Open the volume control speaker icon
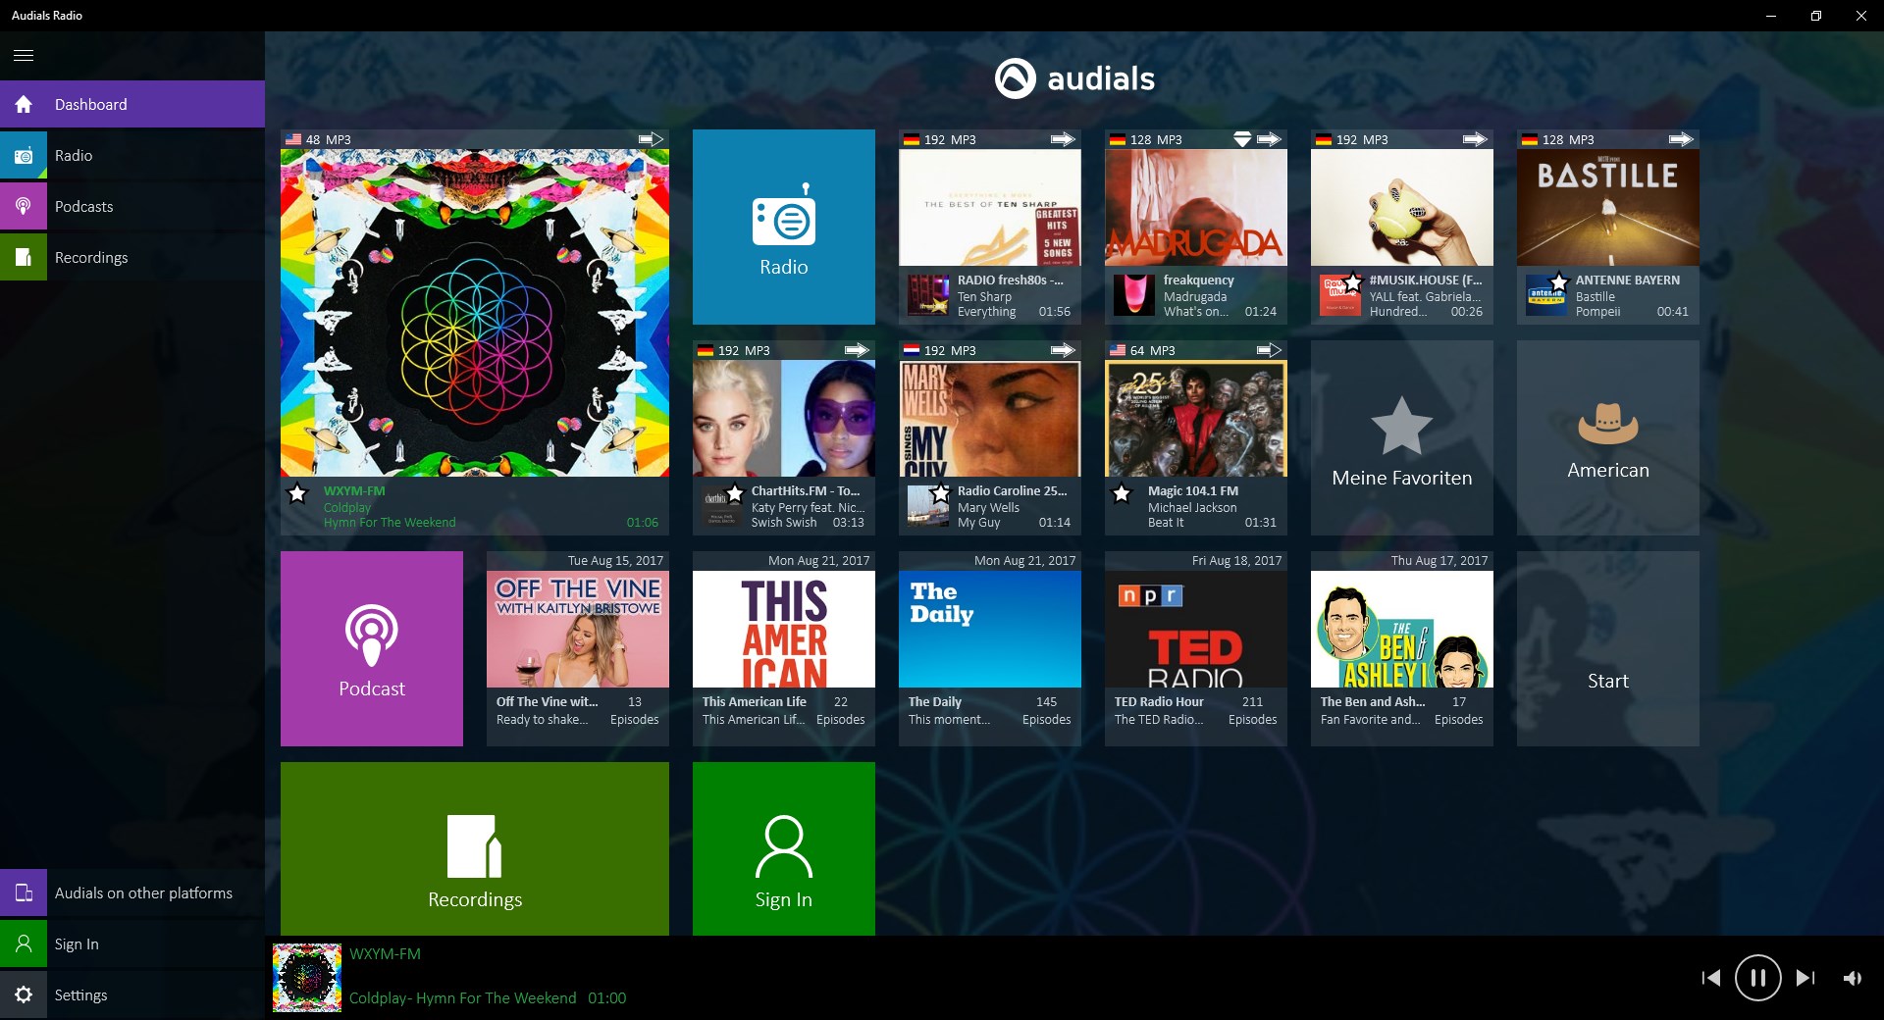This screenshot has width=1884, height=1020. pos(1855,977)
